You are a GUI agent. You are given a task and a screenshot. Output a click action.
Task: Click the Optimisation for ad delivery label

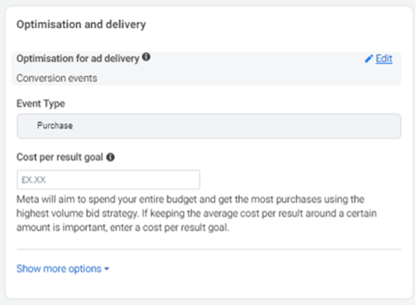coord(78,59)
